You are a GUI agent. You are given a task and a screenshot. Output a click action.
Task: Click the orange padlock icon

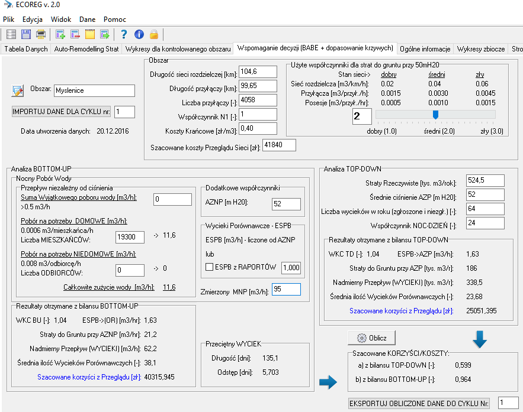pyautogui.click(x=154, y=34)
